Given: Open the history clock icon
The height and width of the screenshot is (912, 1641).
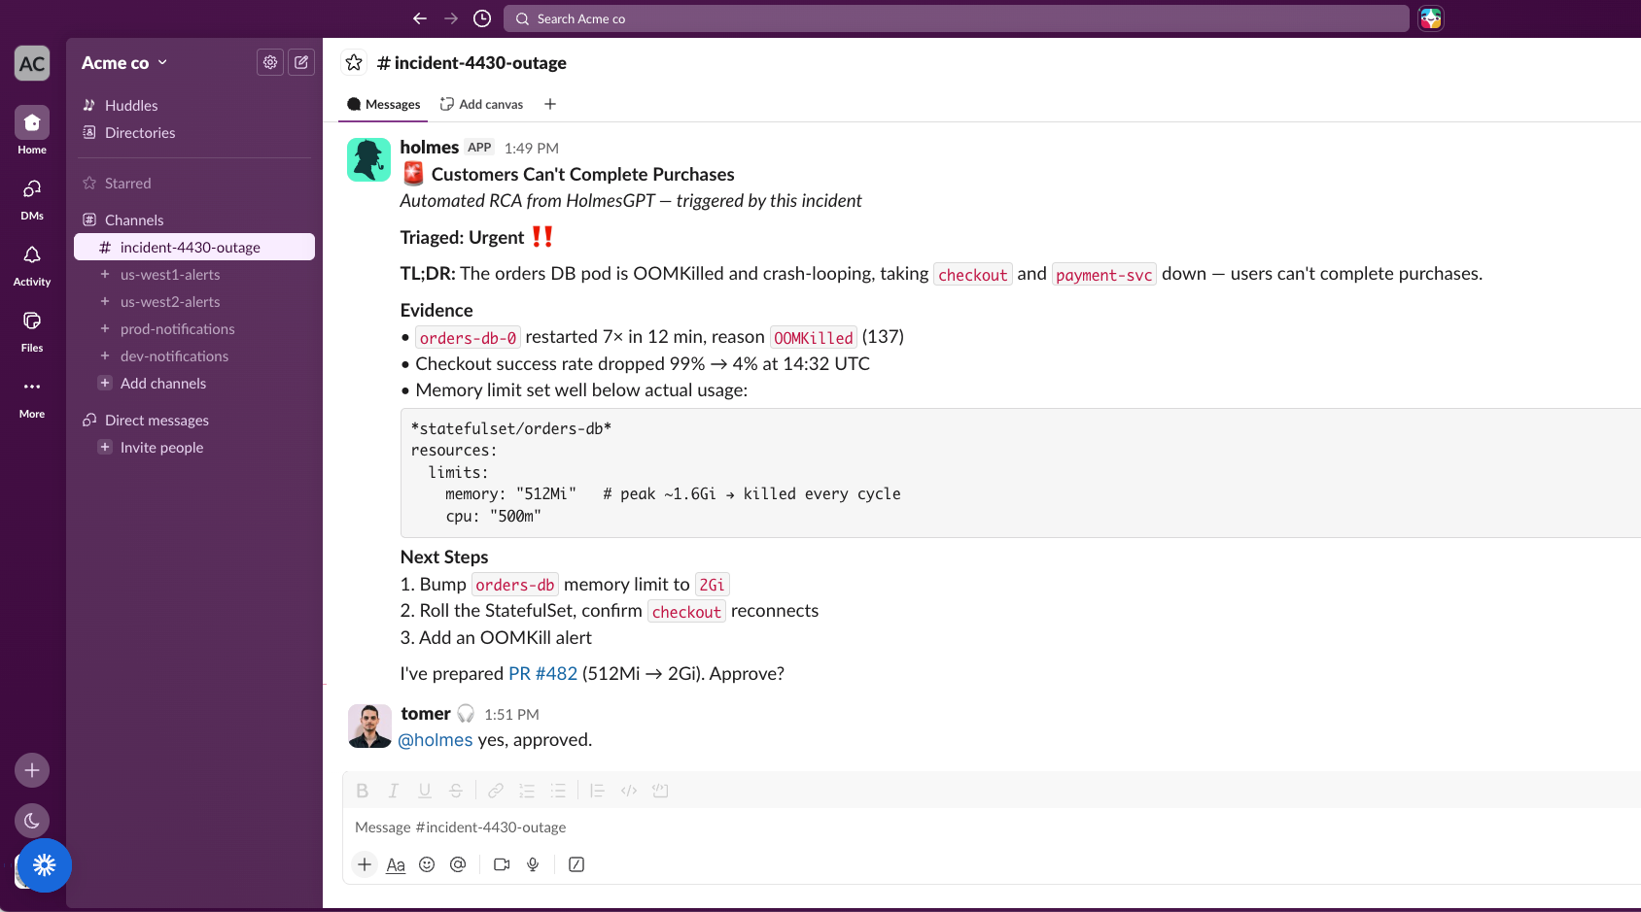Looking at the screenshot, I should [482, 18].
